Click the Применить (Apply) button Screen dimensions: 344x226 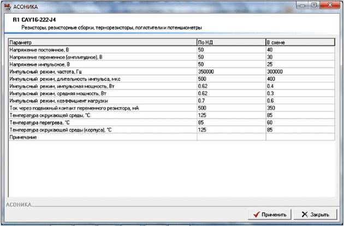coord(269,215)
